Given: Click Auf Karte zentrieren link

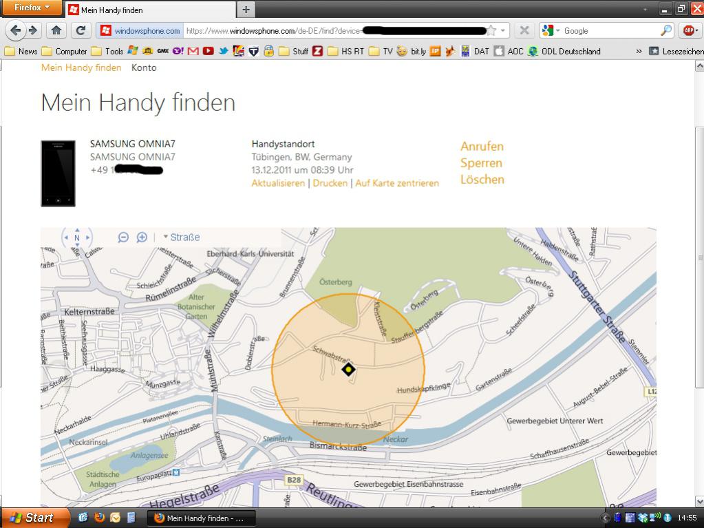Looking at the screenshot, I should pos(397,183).
